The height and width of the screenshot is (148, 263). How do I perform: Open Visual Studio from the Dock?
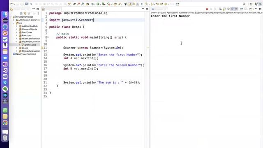click(x=5, y=70)
